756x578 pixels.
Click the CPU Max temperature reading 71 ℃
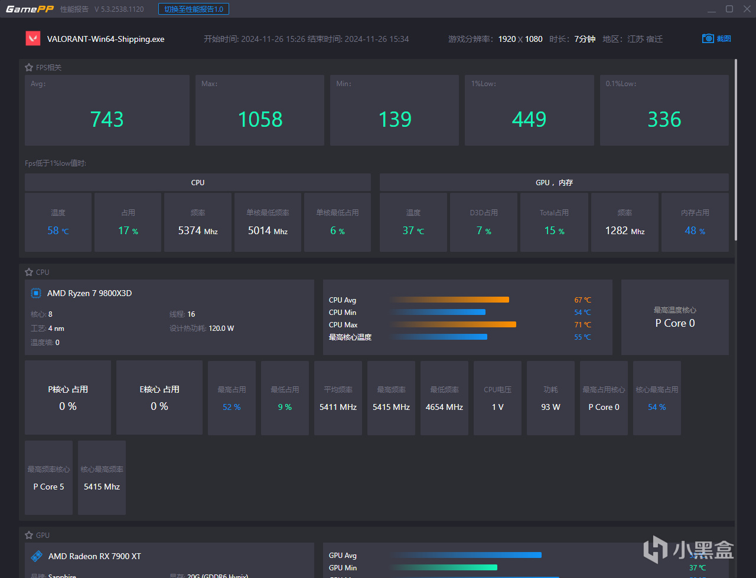point(582,325)
